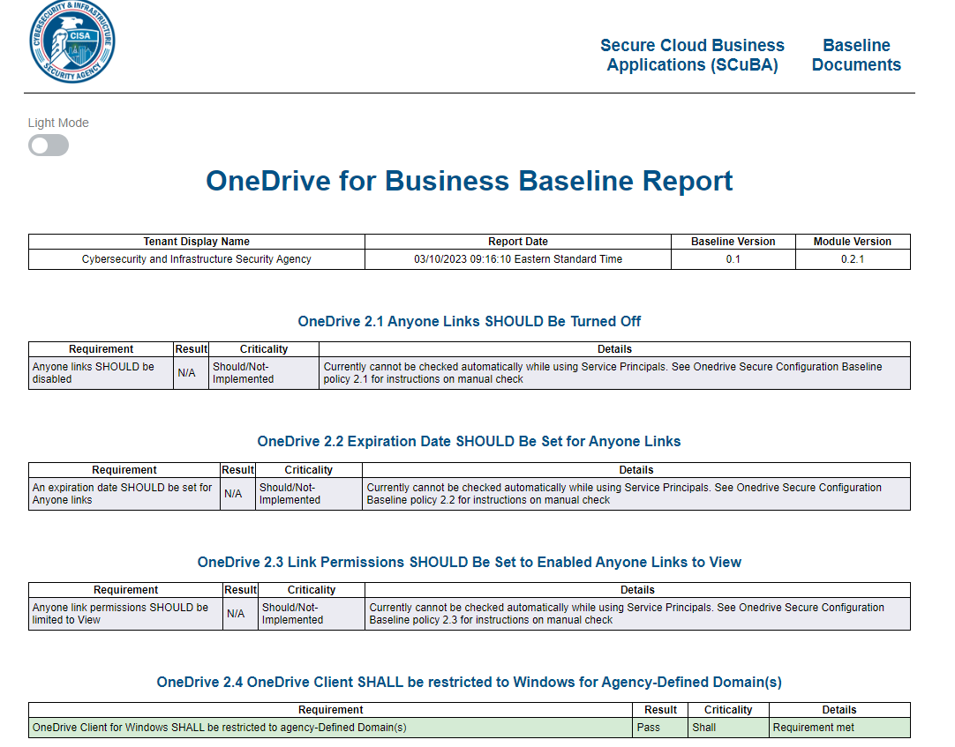The image size is (955, 747).
Task: Toggle Light Mode switch on
Action: click(49, 145)
